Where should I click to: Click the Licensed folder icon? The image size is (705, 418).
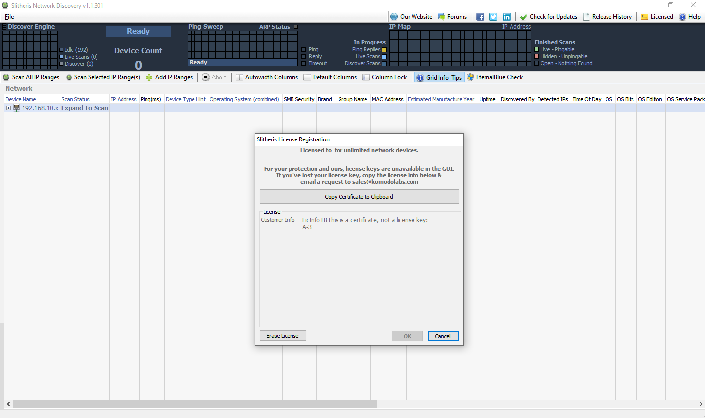pos(645,17)
